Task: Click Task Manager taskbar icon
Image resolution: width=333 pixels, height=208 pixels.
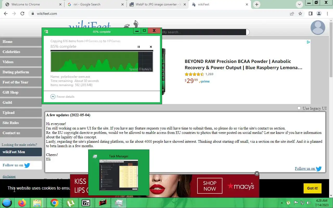Action: (119, 203)
